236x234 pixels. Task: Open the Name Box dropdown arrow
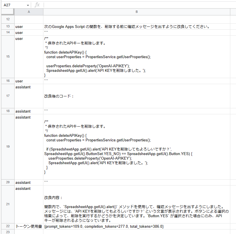(x=28, y=5)
